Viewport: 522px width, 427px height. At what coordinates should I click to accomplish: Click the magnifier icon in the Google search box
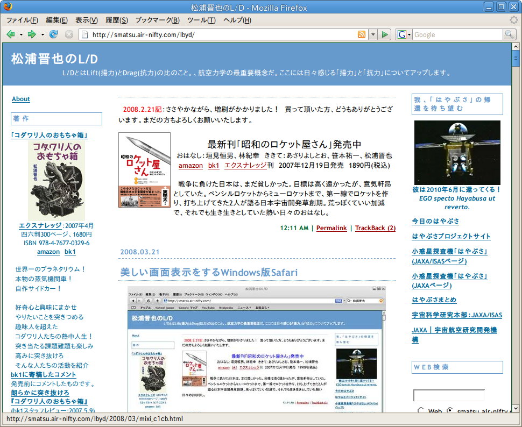click(x=509, y=34)
